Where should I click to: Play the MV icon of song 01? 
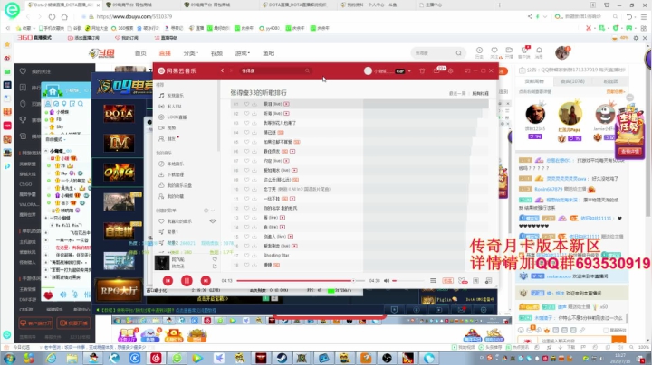tap(286, 104)
